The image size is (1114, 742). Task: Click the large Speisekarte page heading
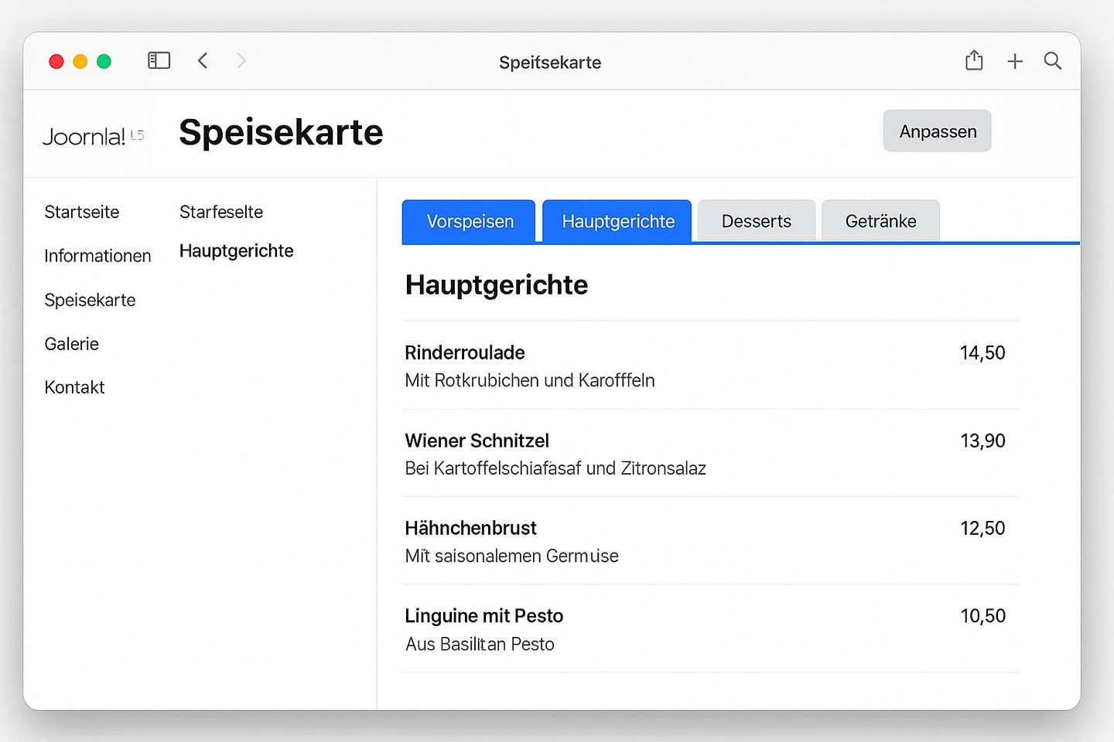(281, 132)
